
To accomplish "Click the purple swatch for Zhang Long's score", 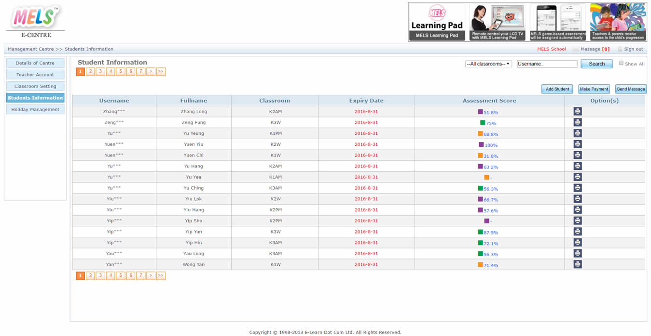I will click(480, 112).
